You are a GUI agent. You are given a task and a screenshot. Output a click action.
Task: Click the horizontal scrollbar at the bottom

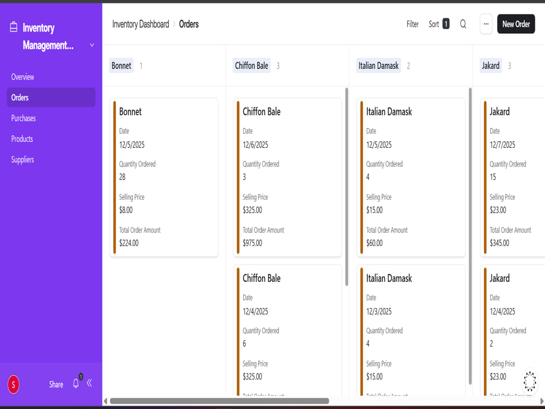(219, 401)
